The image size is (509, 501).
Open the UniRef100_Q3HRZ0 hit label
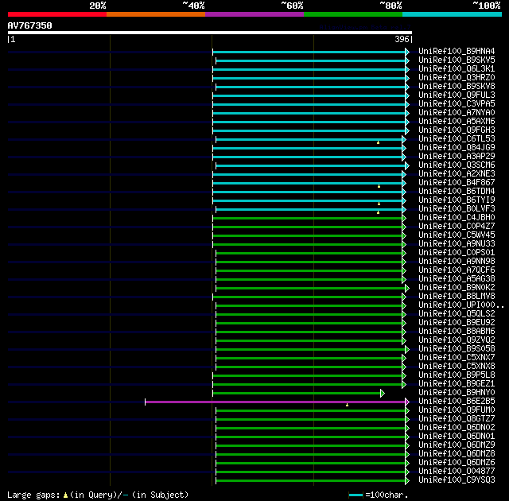(x=457, y=78)
